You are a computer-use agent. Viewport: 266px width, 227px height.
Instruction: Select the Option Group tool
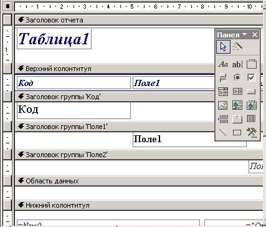[x=252, y=64]
